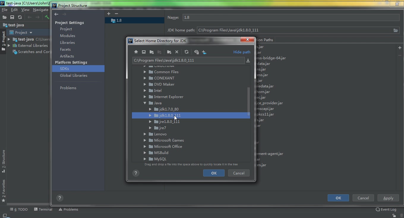Expand the Common Files folder
The height and width of the screenshot is (218, 404).
pos(145,72)
